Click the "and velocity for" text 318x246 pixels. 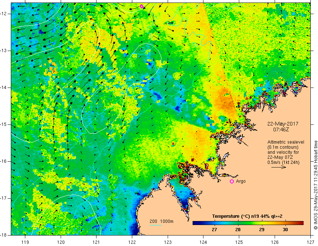[283, 152]
